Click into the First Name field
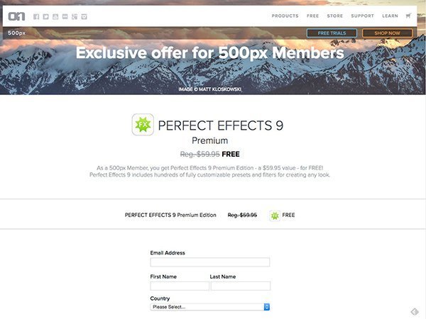The width and height of the screenshot is (426, 319). pos(180,286)
